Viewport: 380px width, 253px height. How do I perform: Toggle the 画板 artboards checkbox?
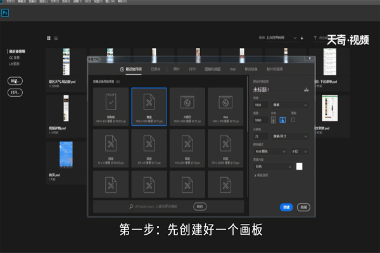tap(293, 120)
